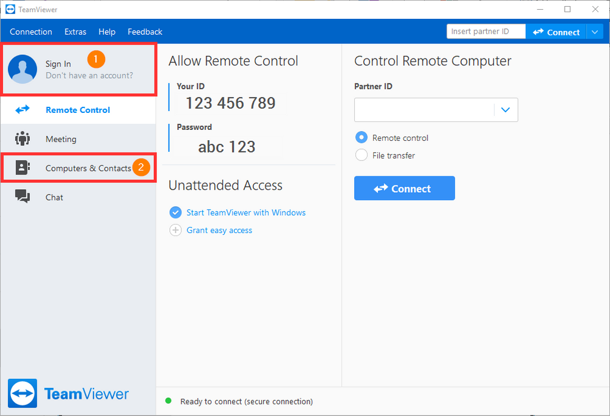Screen dimensions: 610x416
Task: Open the Connection menu
Action: click(31, 32)
